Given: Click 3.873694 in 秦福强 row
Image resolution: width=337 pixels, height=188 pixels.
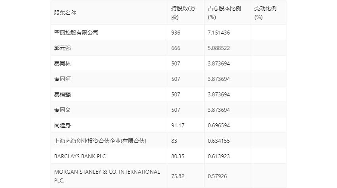Looking at the screenshot, I should 219,94.
